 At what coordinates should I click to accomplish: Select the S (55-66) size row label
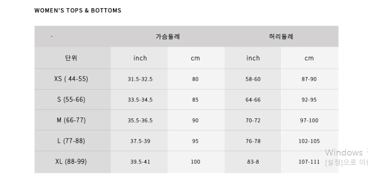71,99
